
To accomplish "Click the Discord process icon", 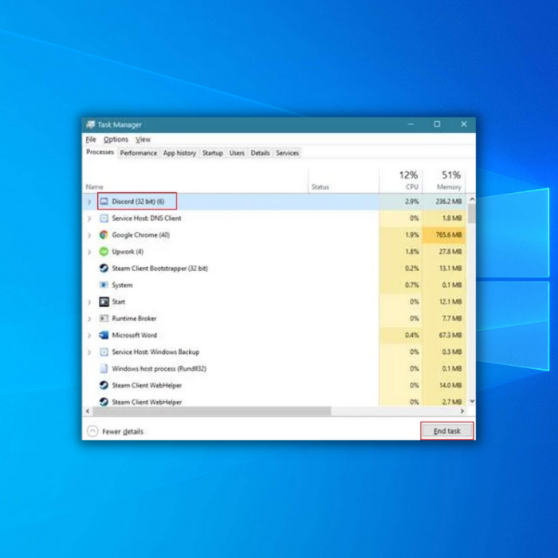I will tap(104, 202).
